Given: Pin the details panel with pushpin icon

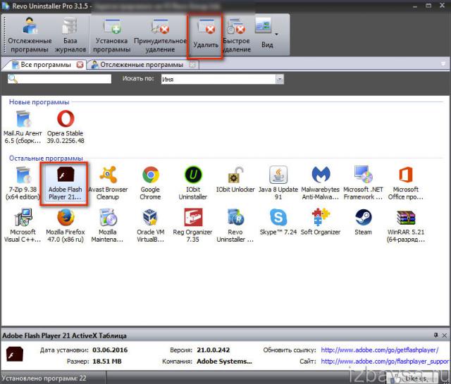Looking at the screenshot, I should 435,335.
